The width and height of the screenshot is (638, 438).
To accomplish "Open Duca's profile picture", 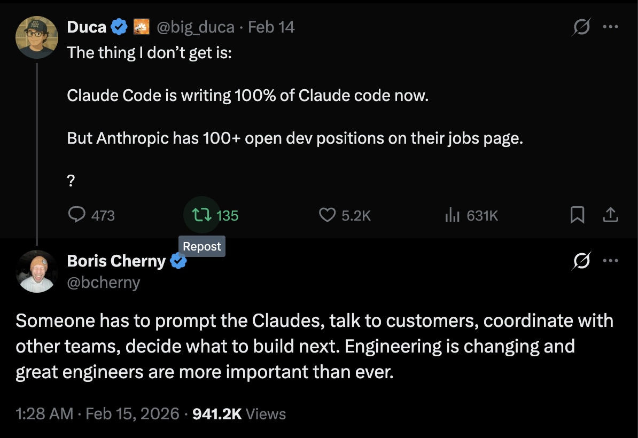I will tap(36, 37).
